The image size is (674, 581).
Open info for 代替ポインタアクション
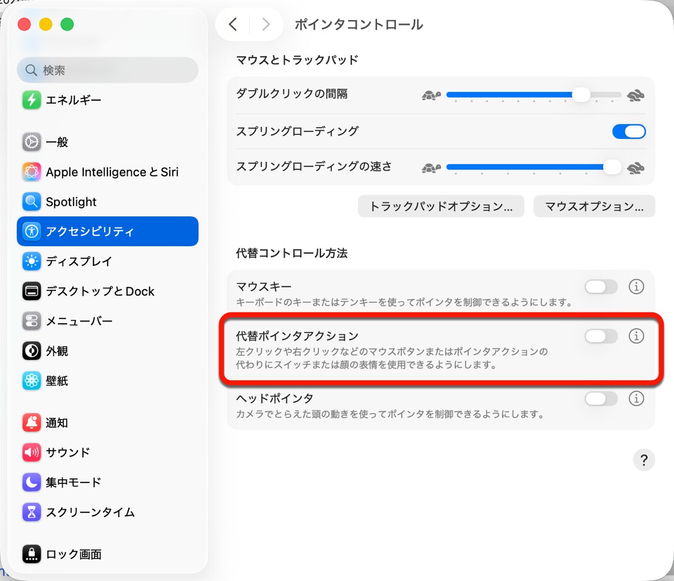tap(636, 336)
